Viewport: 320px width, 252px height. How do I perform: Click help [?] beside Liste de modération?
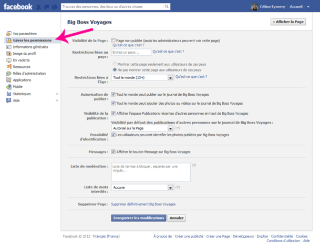(x=194, y=165)
